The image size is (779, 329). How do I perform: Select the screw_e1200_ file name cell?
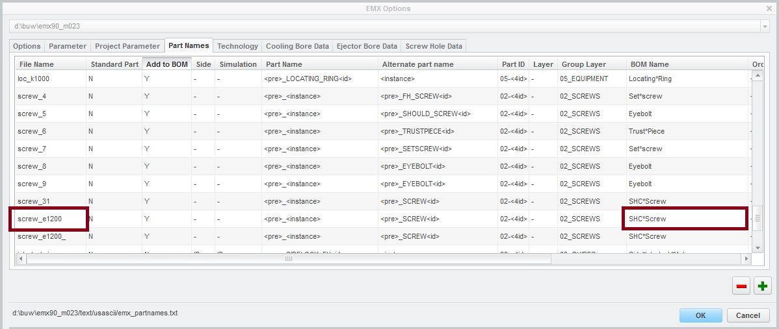click(51, 236)
